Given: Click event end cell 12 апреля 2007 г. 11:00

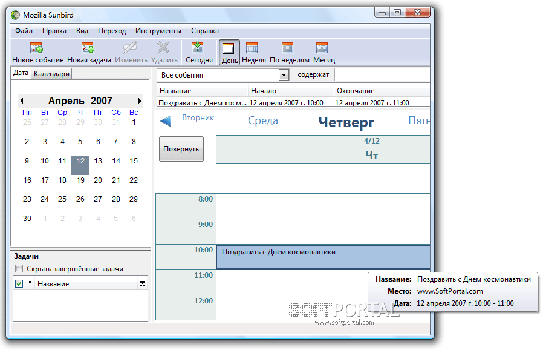Looking at the screenshot, I should click(372, 103).
